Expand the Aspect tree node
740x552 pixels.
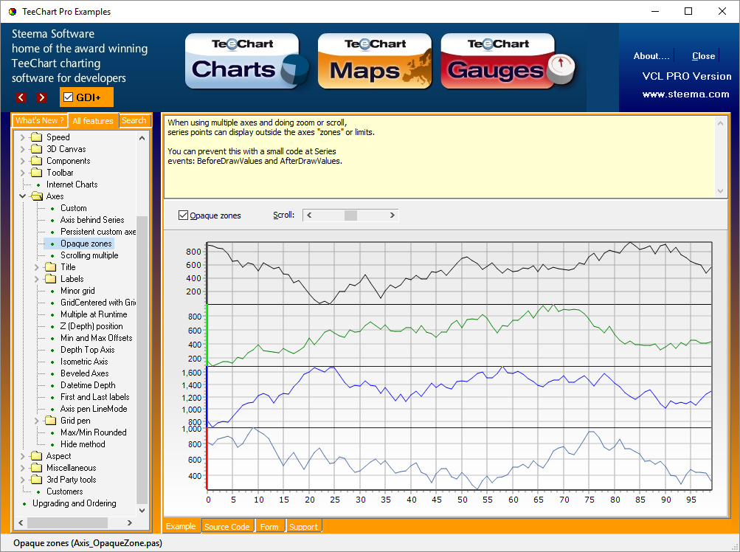point(22,455)
